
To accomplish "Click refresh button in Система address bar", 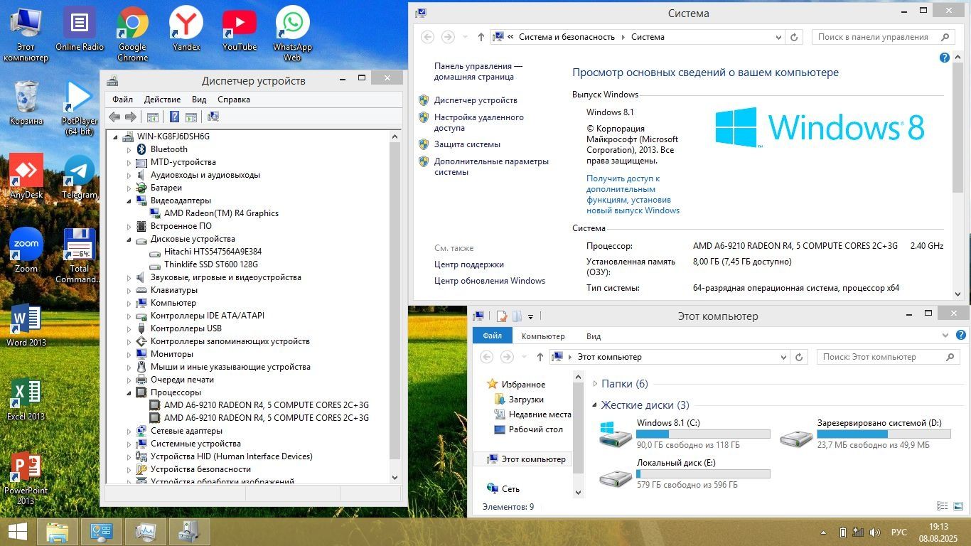I will (795, 37).
